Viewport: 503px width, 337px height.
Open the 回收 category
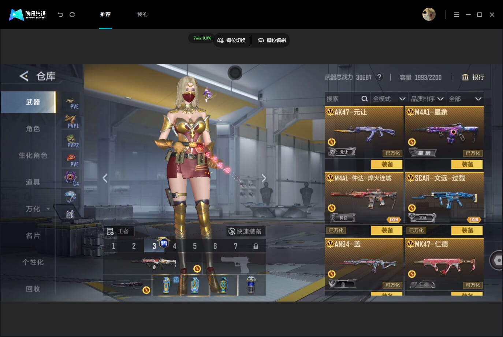33,289
